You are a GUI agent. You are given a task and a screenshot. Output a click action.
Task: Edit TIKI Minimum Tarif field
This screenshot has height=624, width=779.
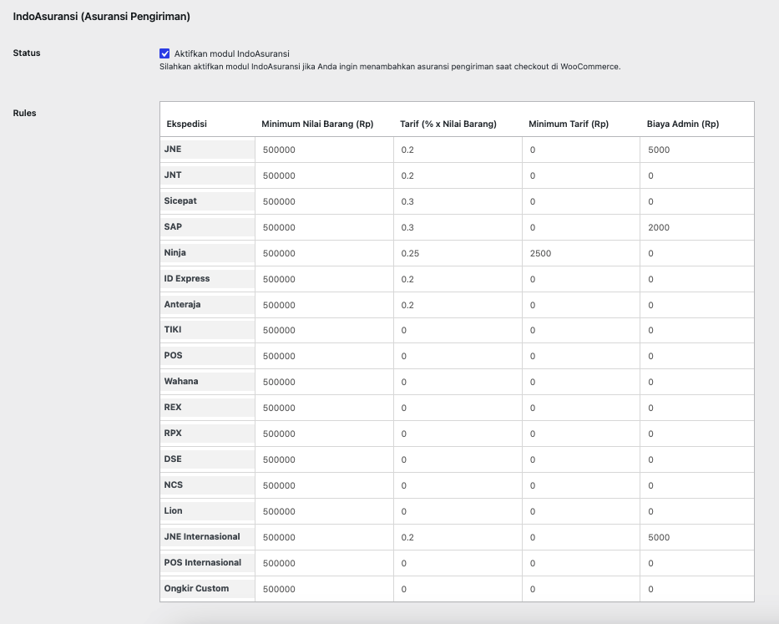tap(581, 330)
